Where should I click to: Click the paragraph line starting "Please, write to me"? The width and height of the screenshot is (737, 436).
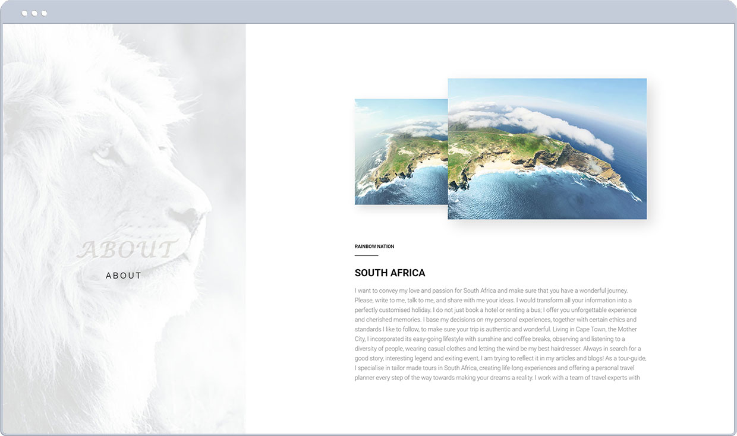(493, 301)
